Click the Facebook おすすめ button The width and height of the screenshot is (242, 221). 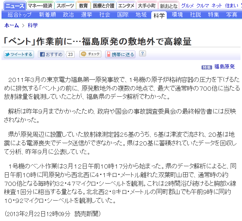click(51, 54)
